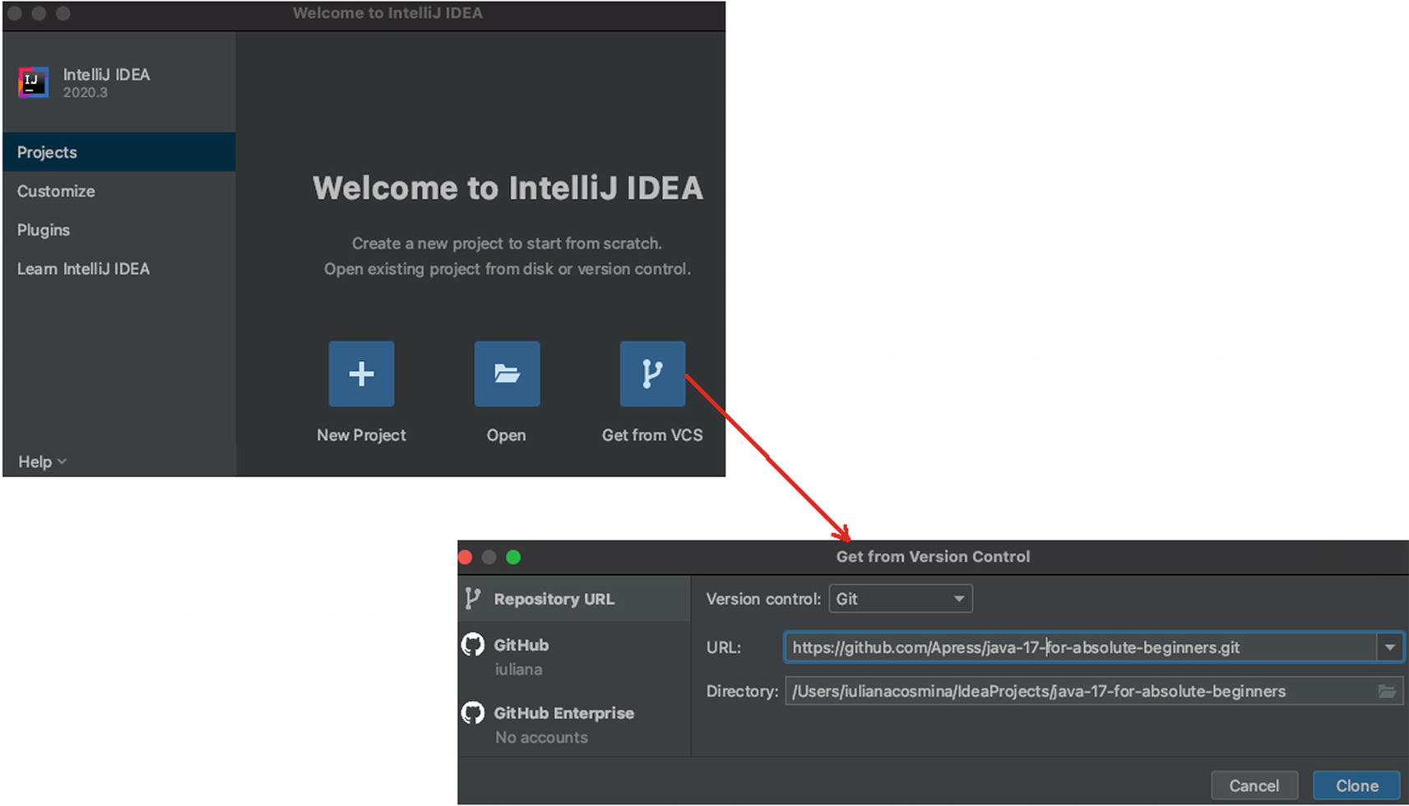Click the Cancel button
Viewport: 1409px width, 806px height.
click(1254, 785)
